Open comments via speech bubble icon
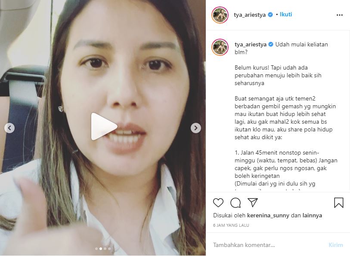Image resolution: width=350 pixels, height=256 pixels. tap(235, 203)
